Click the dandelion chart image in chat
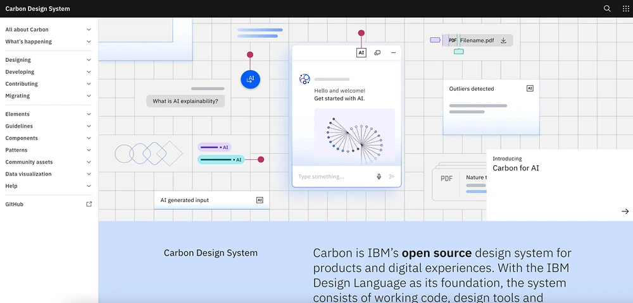 tap(354, 137)
